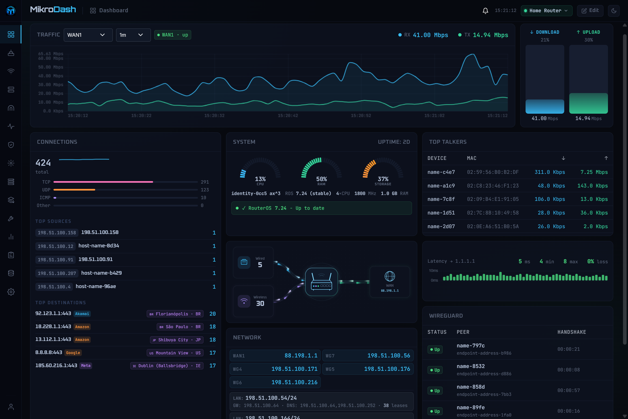
Task: Click the Edit dashboard button
Action: (590, 10)
